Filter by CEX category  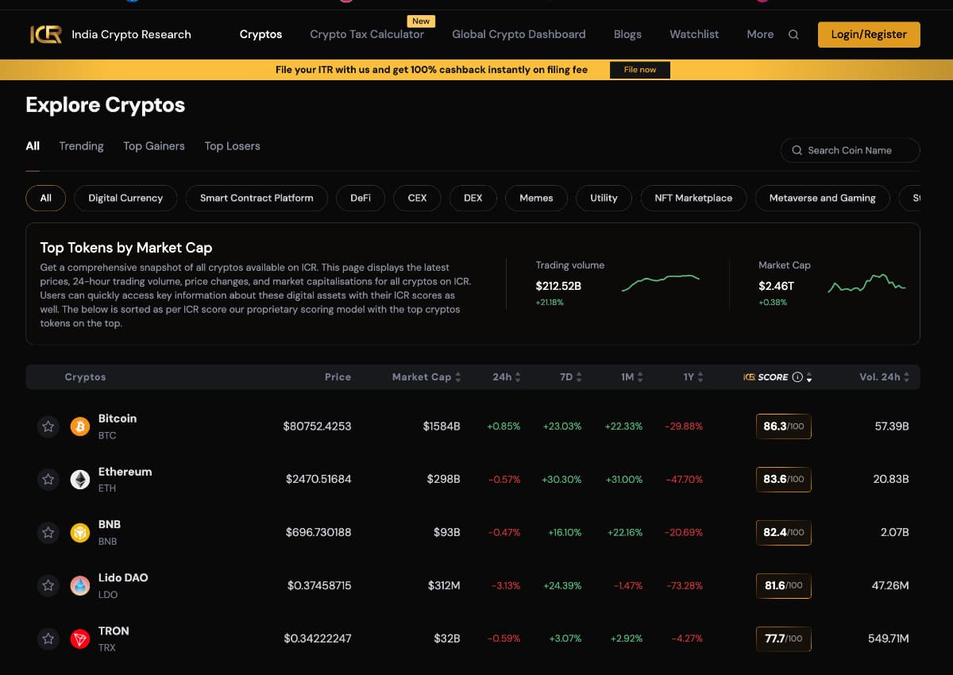coord(417,198)
